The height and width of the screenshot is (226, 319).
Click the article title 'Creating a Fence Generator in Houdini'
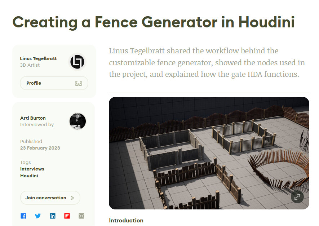pos(154,22)
